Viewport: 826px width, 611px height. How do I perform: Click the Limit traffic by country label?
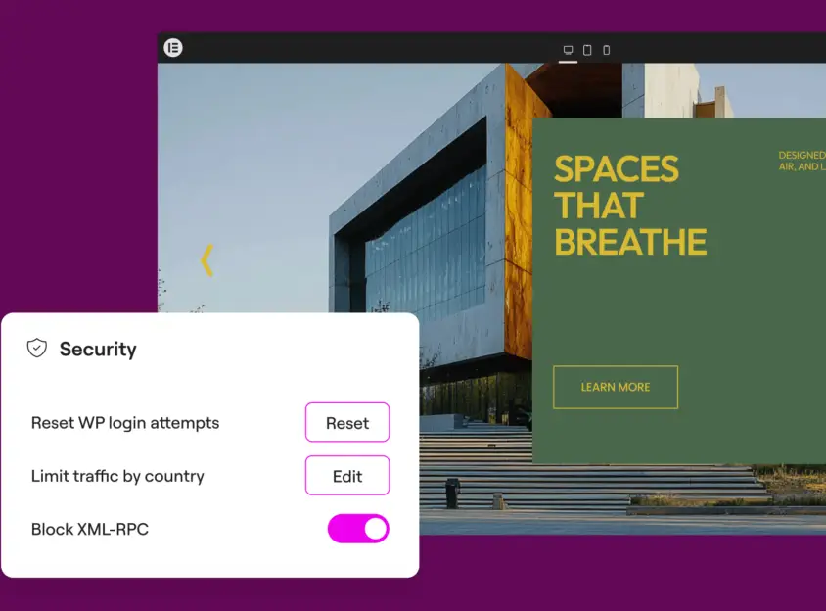click(x=117, y=476)
